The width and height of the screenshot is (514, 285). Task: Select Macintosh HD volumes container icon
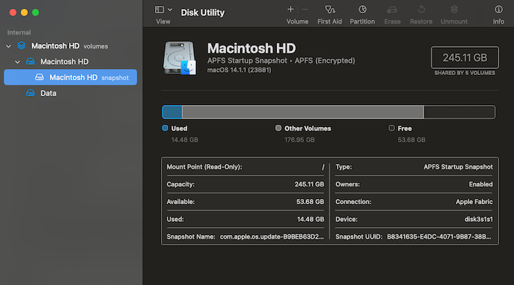(x=21, y=46)
